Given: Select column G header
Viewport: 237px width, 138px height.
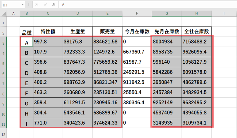Looking at the screenshot, I should pos(167,14).
